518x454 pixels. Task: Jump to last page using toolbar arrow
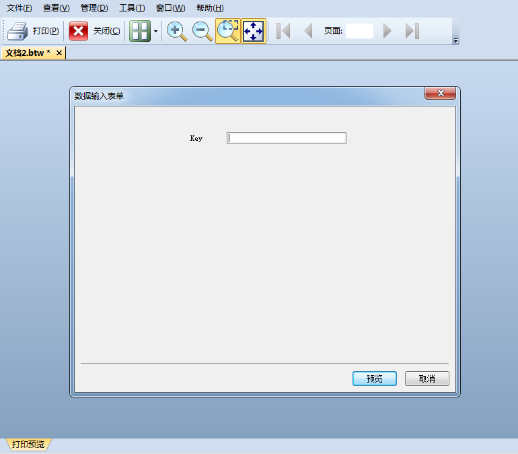coord(412,31)
